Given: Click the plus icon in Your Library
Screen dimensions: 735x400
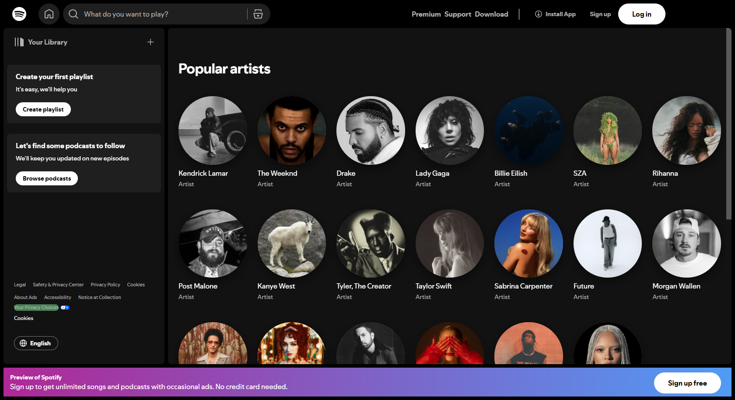Looking at the screenshot, I should tap(150, 42).
